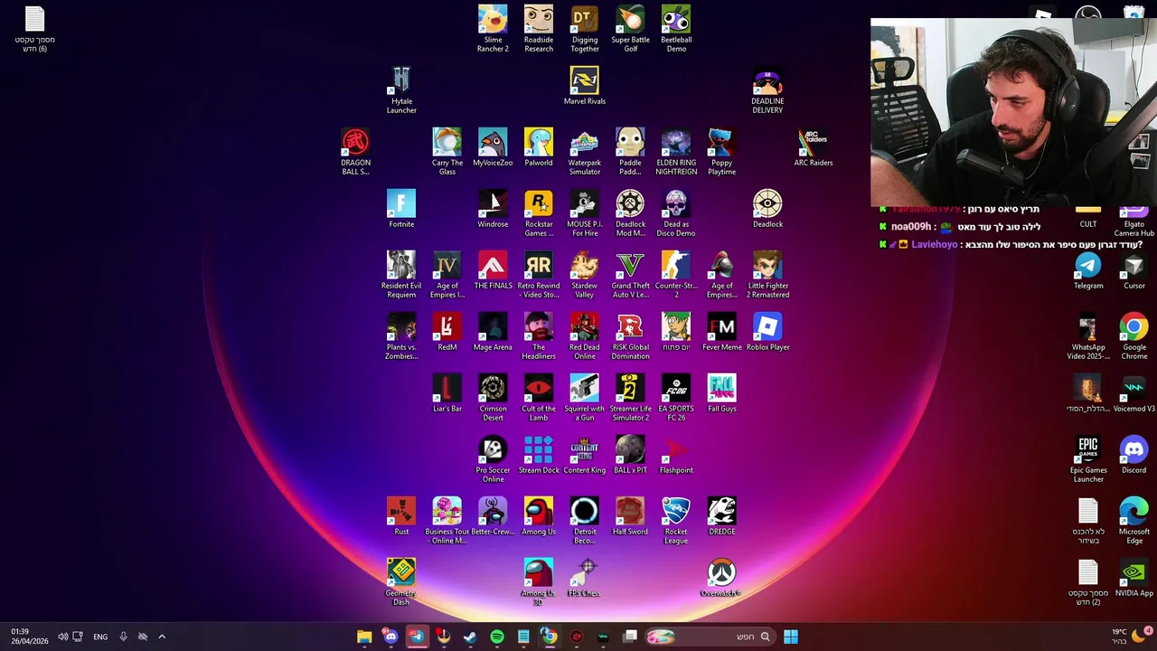Image resolution: width=1157 pixels, height=651 pixels.
Task: Open the Carry The Glass shortcut
Action: (447, 152)
